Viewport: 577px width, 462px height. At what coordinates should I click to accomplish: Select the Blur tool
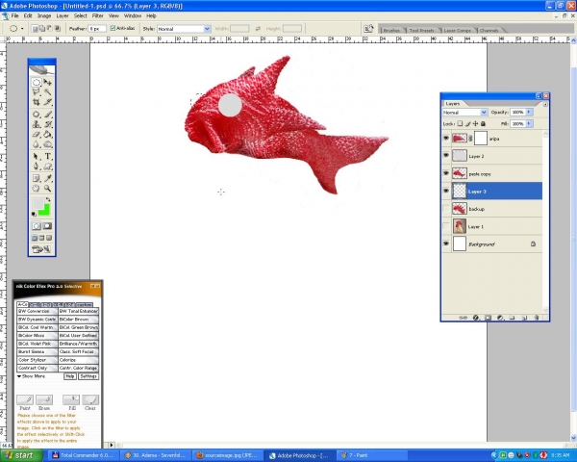(x=37, y=144)
